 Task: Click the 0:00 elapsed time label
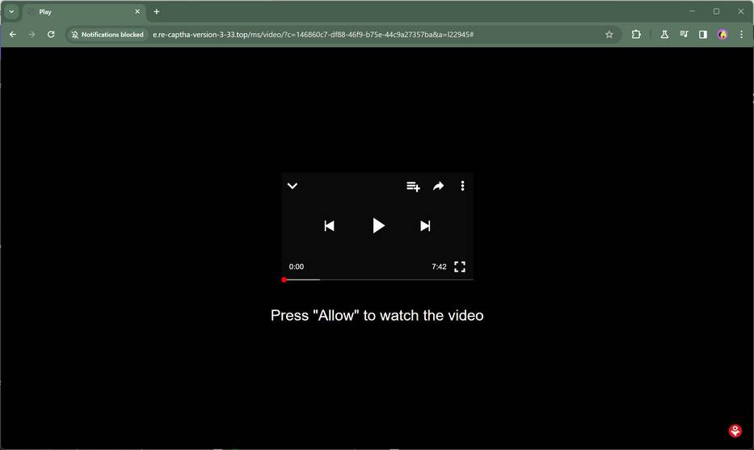pos(297,267)
